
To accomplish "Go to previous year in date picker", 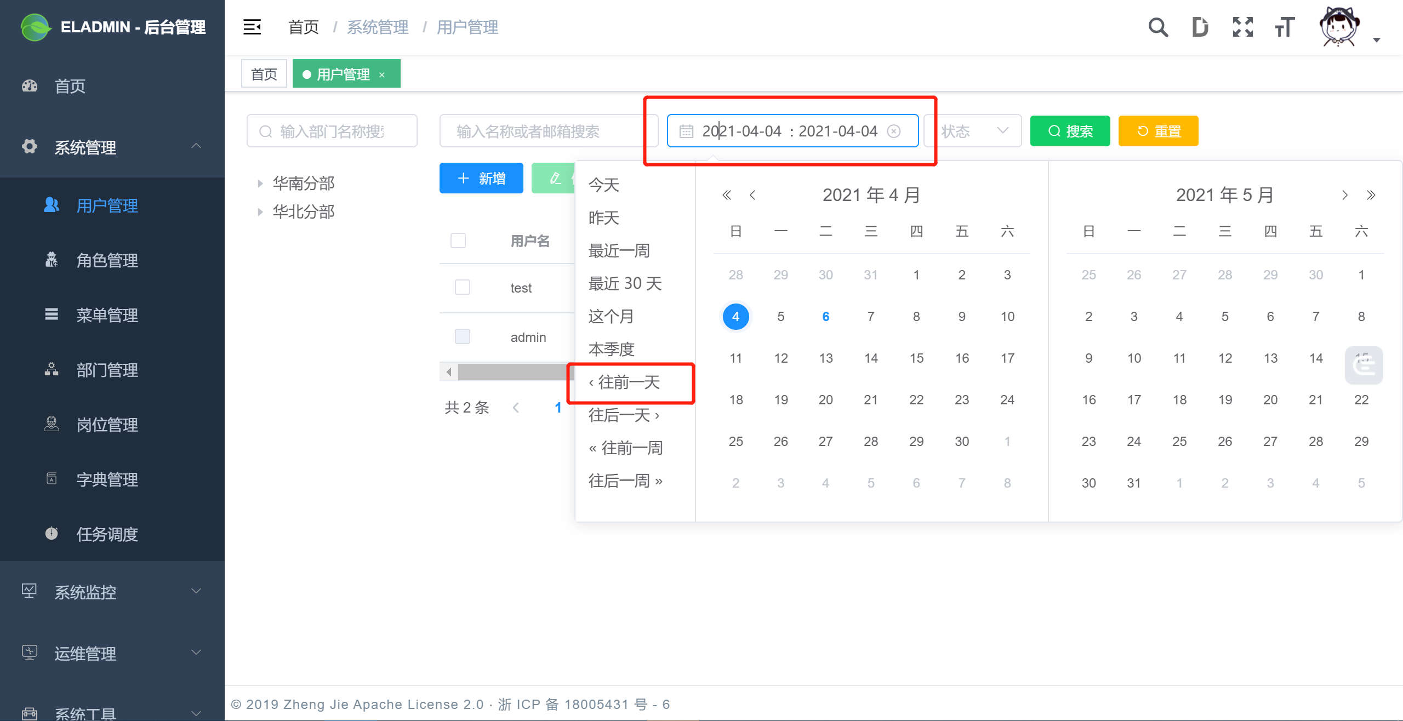I will [727, 195].
